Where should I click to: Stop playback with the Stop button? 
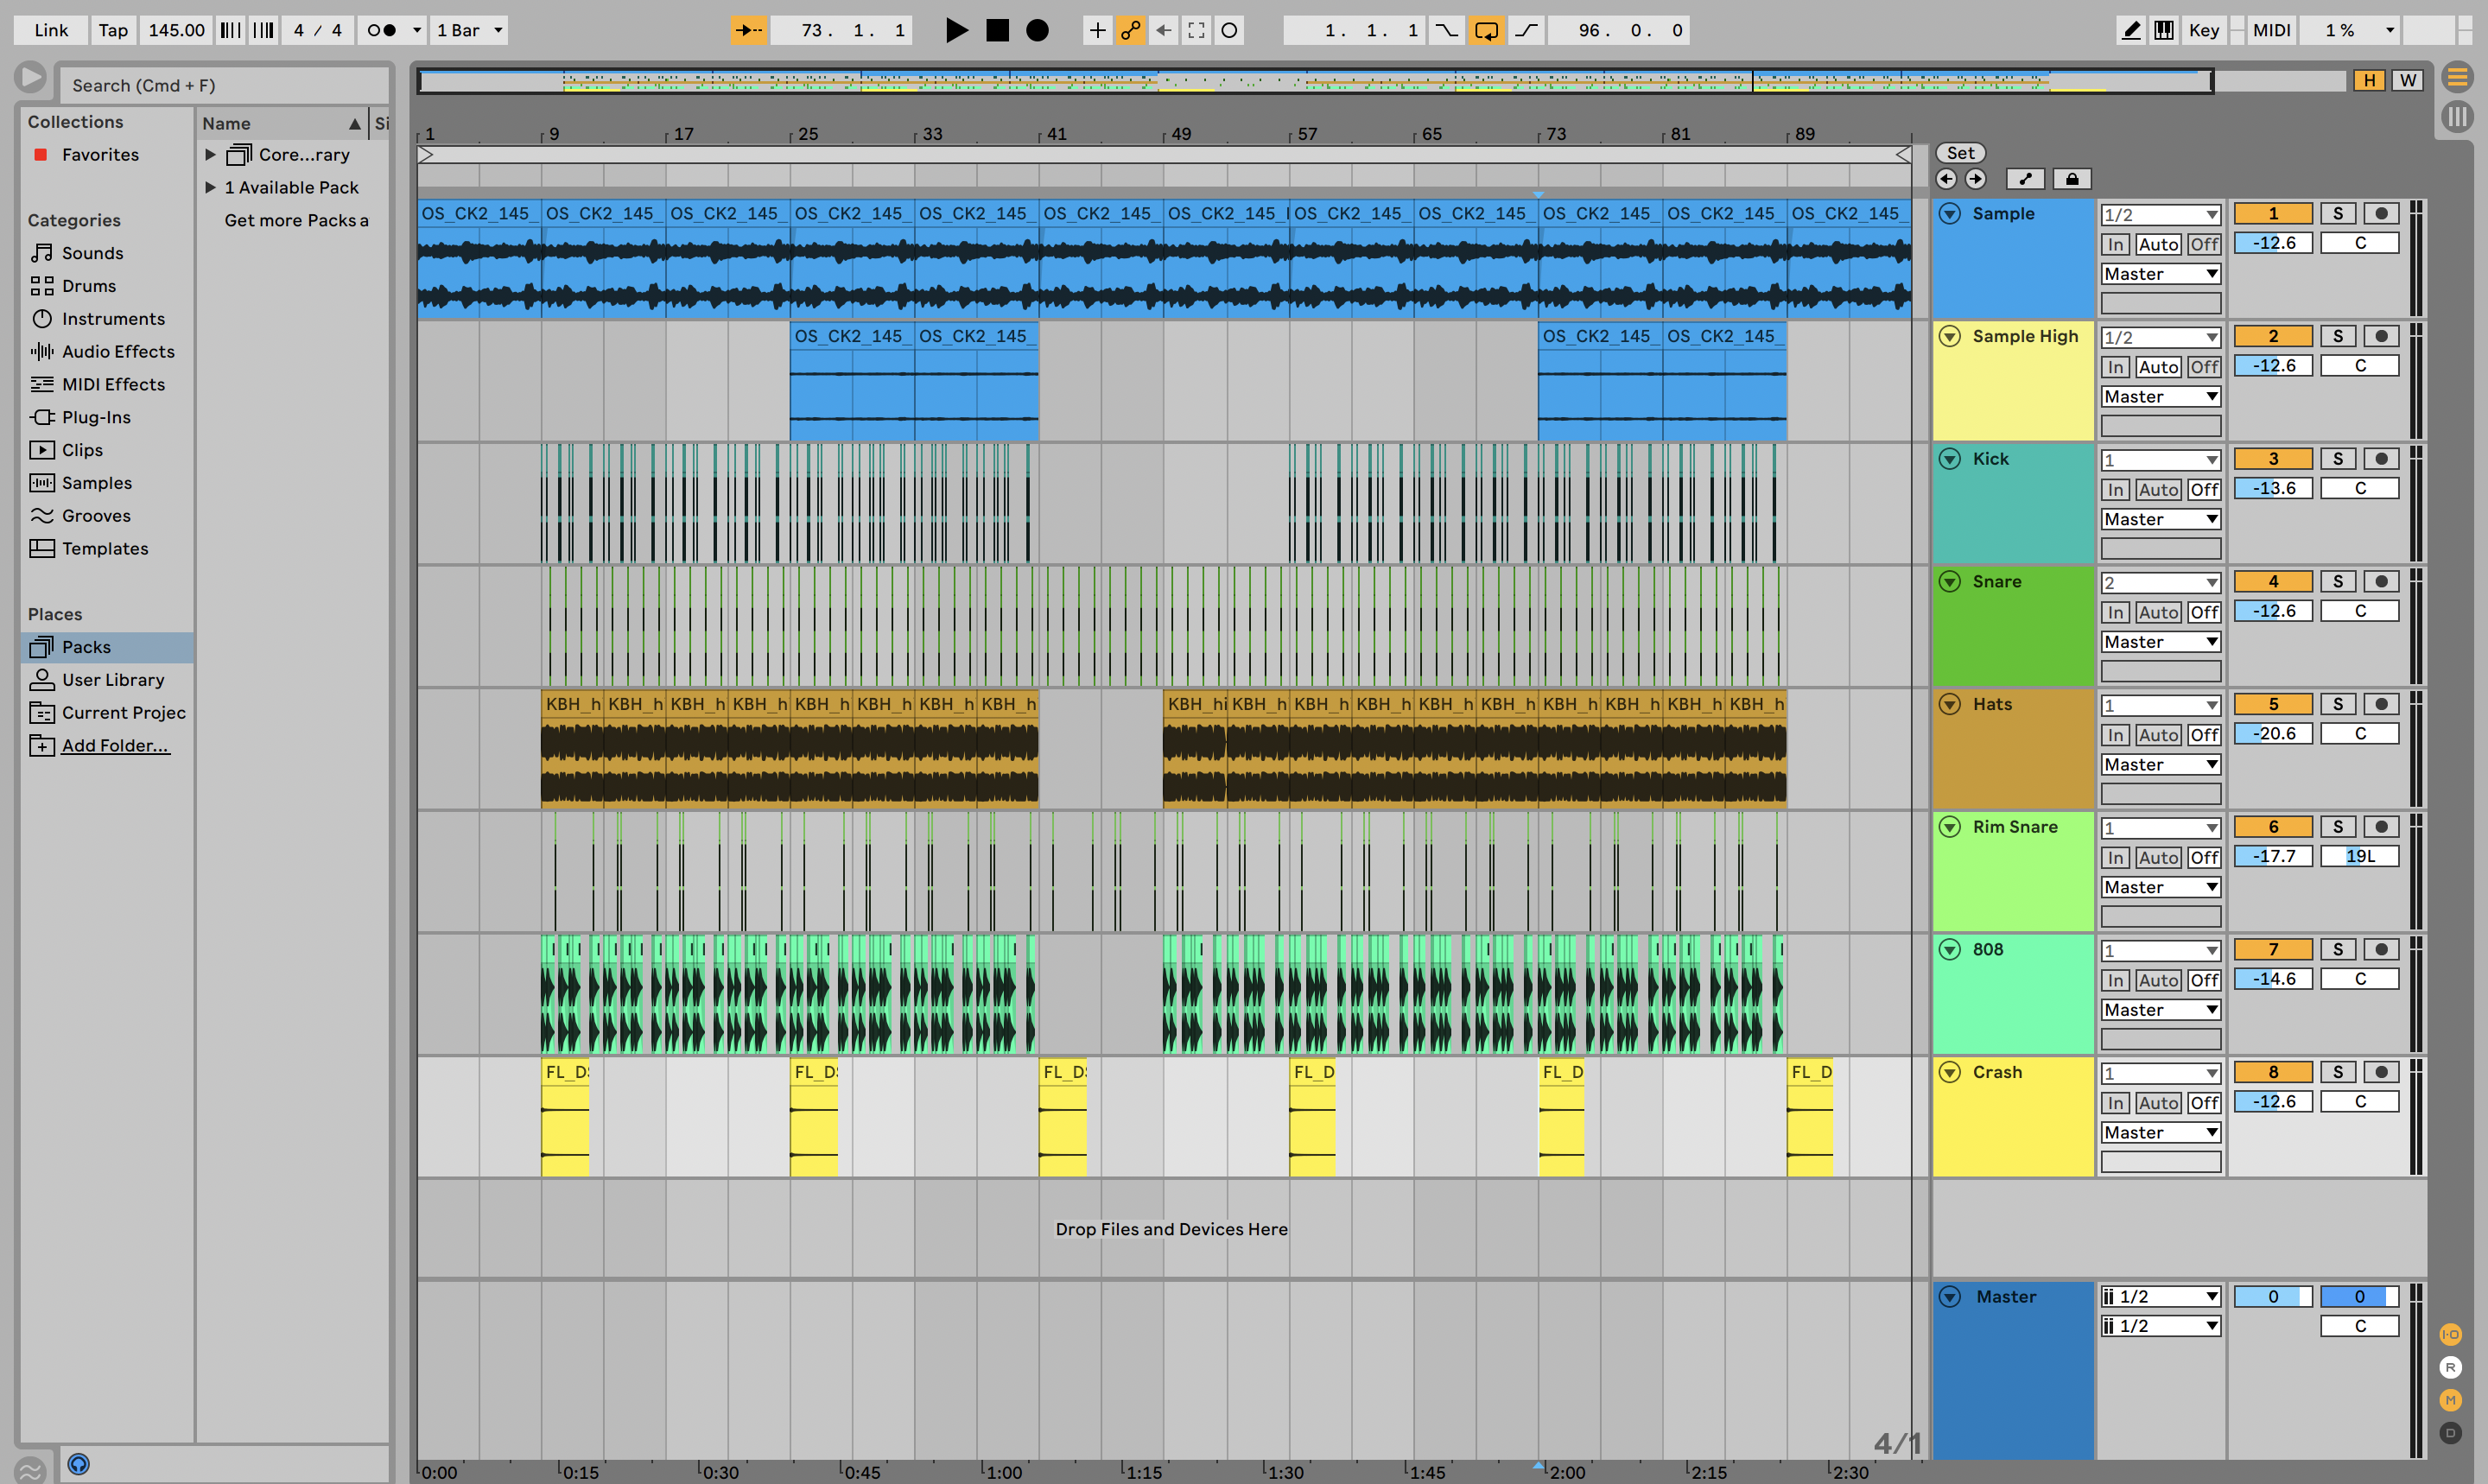[x=997, y=30]
